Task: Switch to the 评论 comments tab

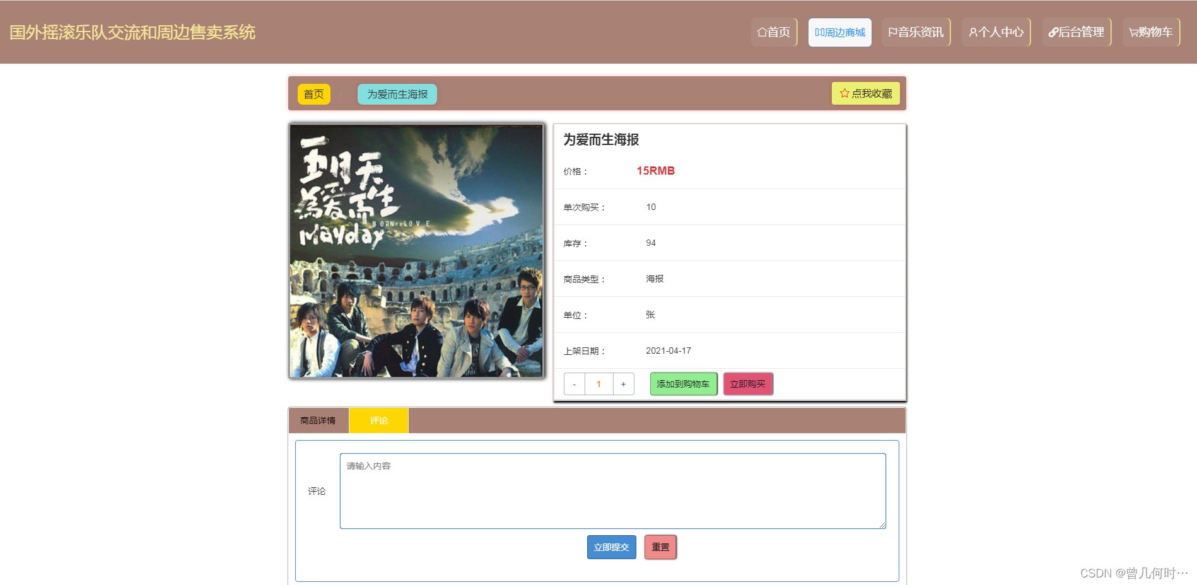Action: pyautogui.click(x=378, y=420)
